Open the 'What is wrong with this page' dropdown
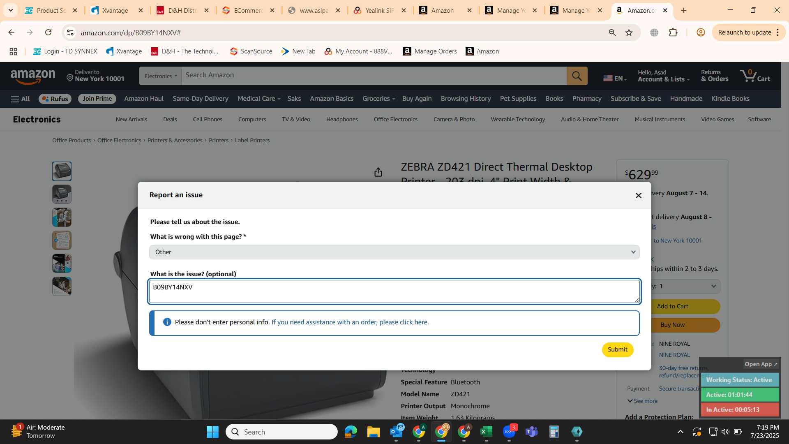 point(394,252)
